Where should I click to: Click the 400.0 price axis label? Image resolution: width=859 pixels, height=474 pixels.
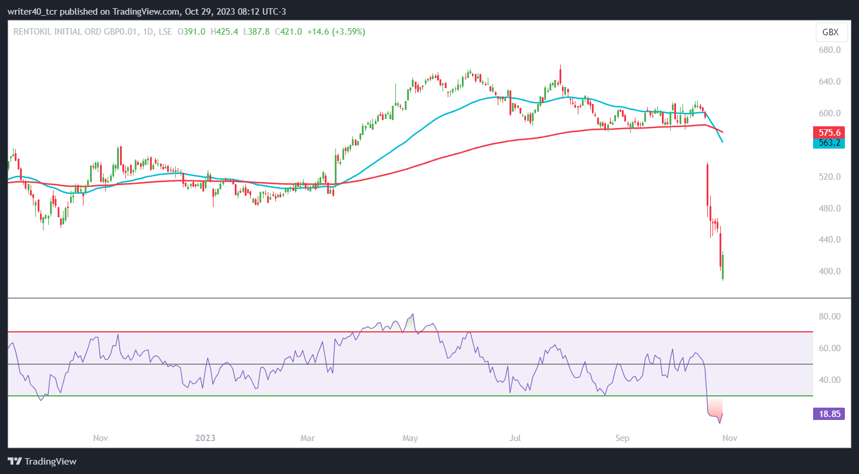coord(830,272)
